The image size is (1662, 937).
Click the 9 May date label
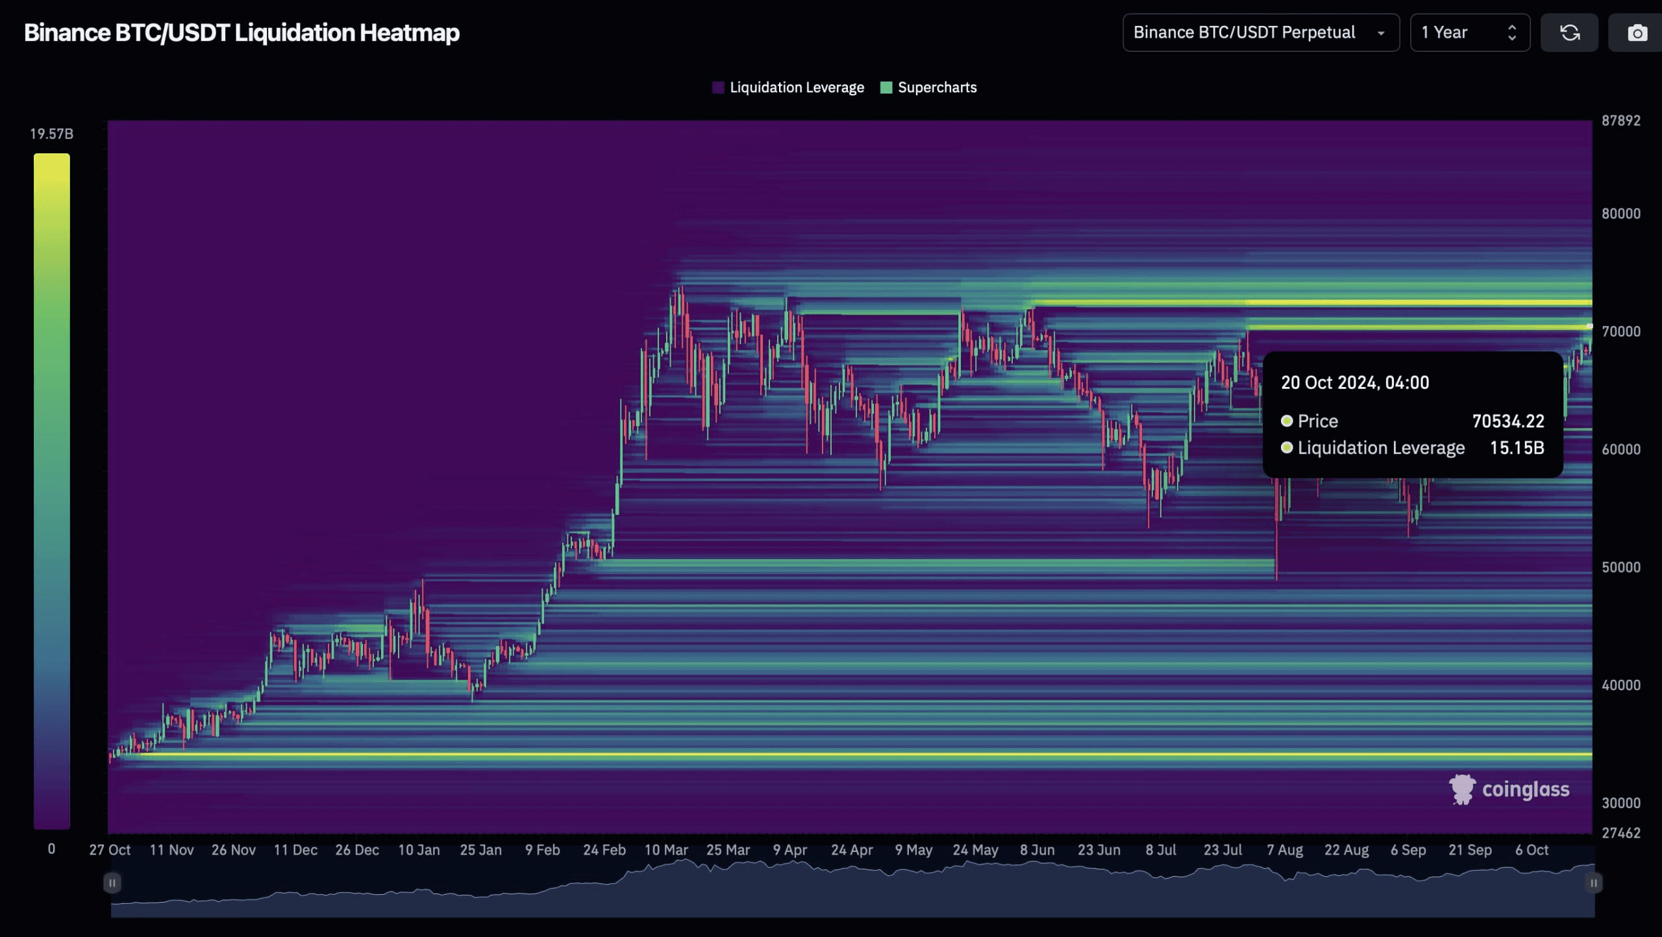(913, 850)
